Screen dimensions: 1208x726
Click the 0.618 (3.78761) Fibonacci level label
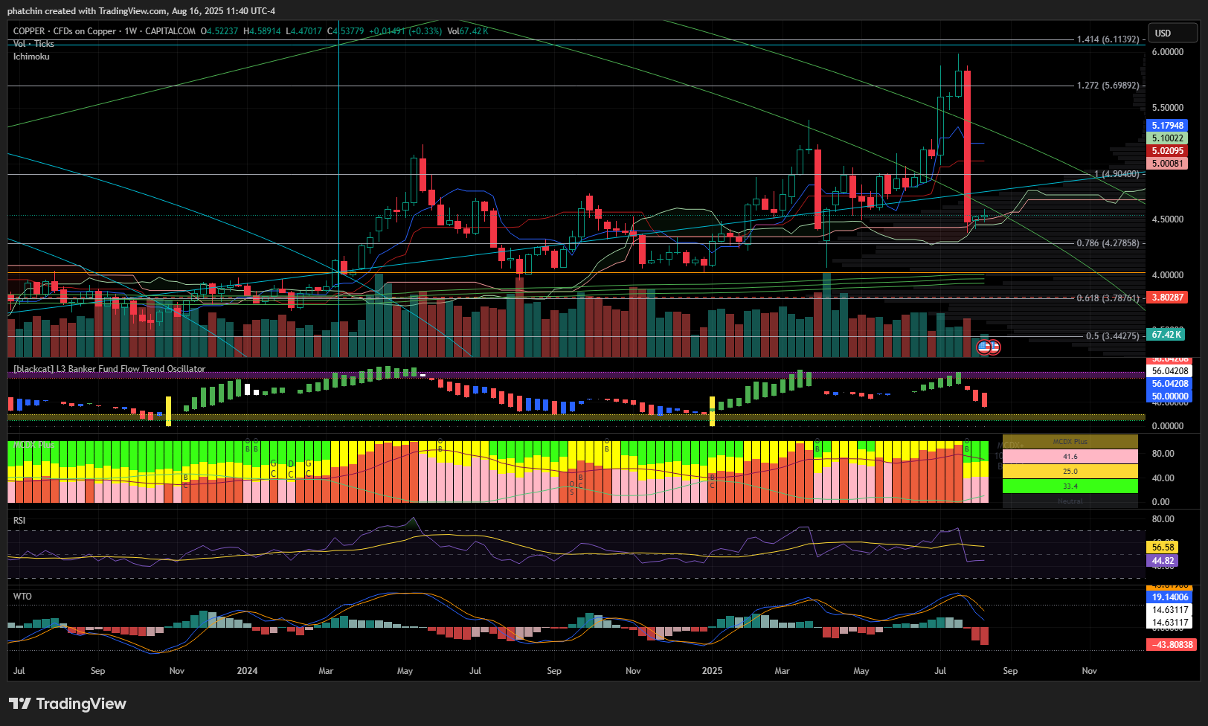pyautogui.click(x=1108, y=298)
